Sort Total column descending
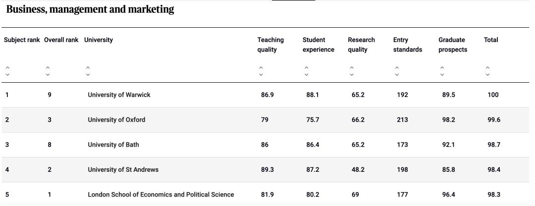 click(x=487, y=74)
